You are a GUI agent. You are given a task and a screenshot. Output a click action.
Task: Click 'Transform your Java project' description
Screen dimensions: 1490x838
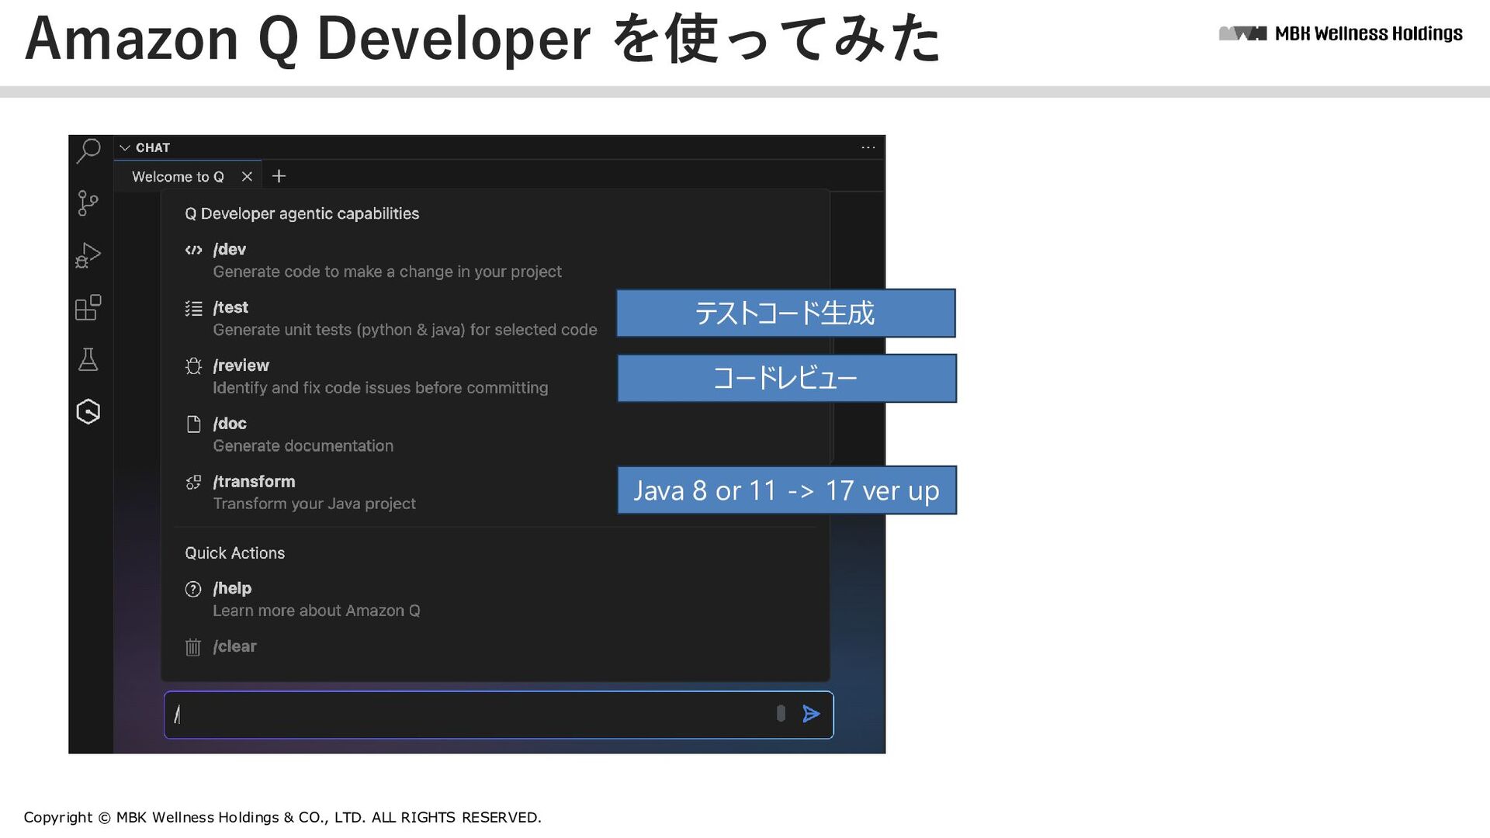pyautogui.click(x=314, y=504)
